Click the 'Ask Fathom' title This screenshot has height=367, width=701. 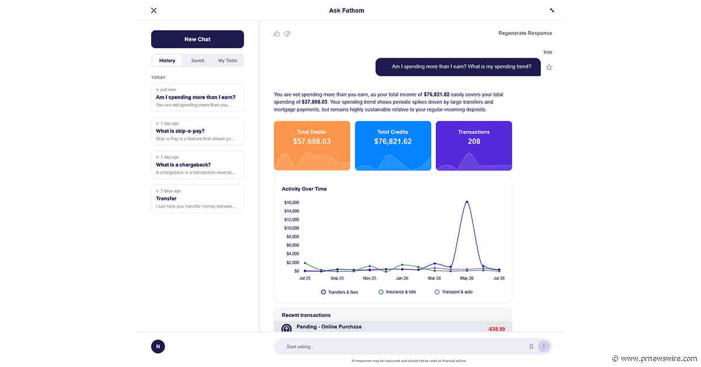pyautogui.click(x=346, y=11)
